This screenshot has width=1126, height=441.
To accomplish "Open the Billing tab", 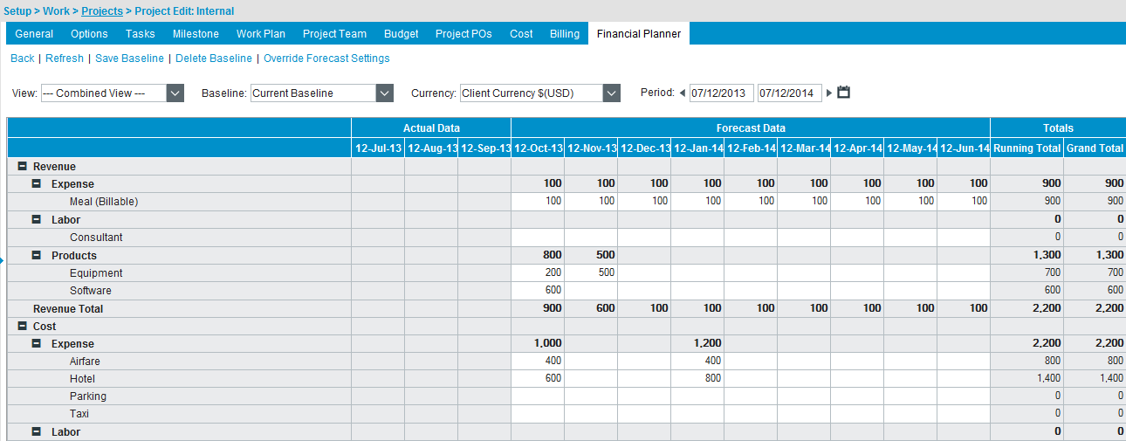I will click(565, 33).
